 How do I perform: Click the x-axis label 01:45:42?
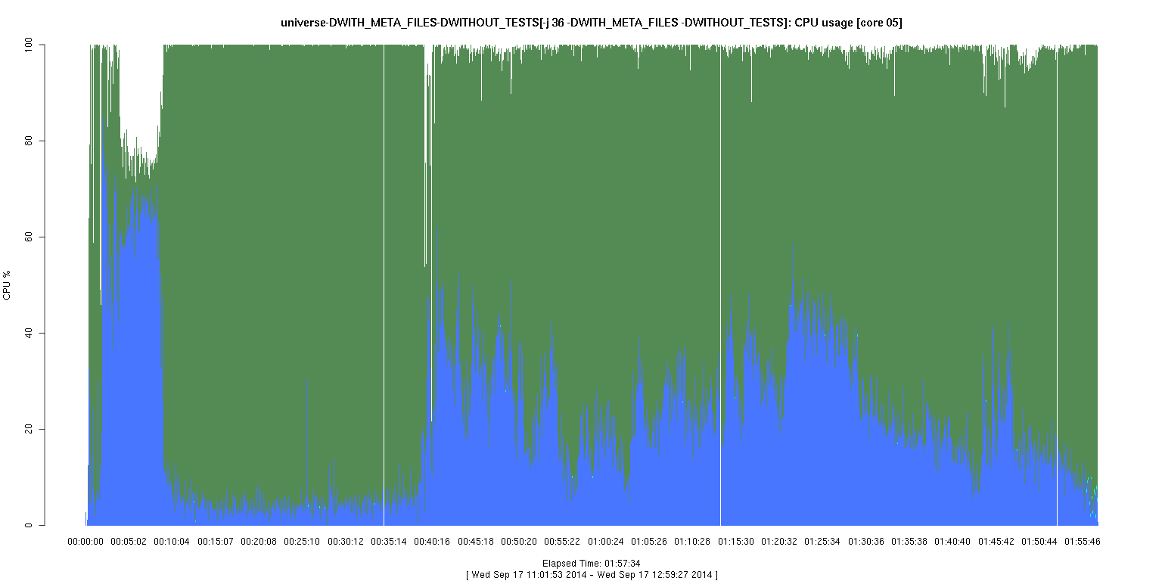tap(996, 542)
